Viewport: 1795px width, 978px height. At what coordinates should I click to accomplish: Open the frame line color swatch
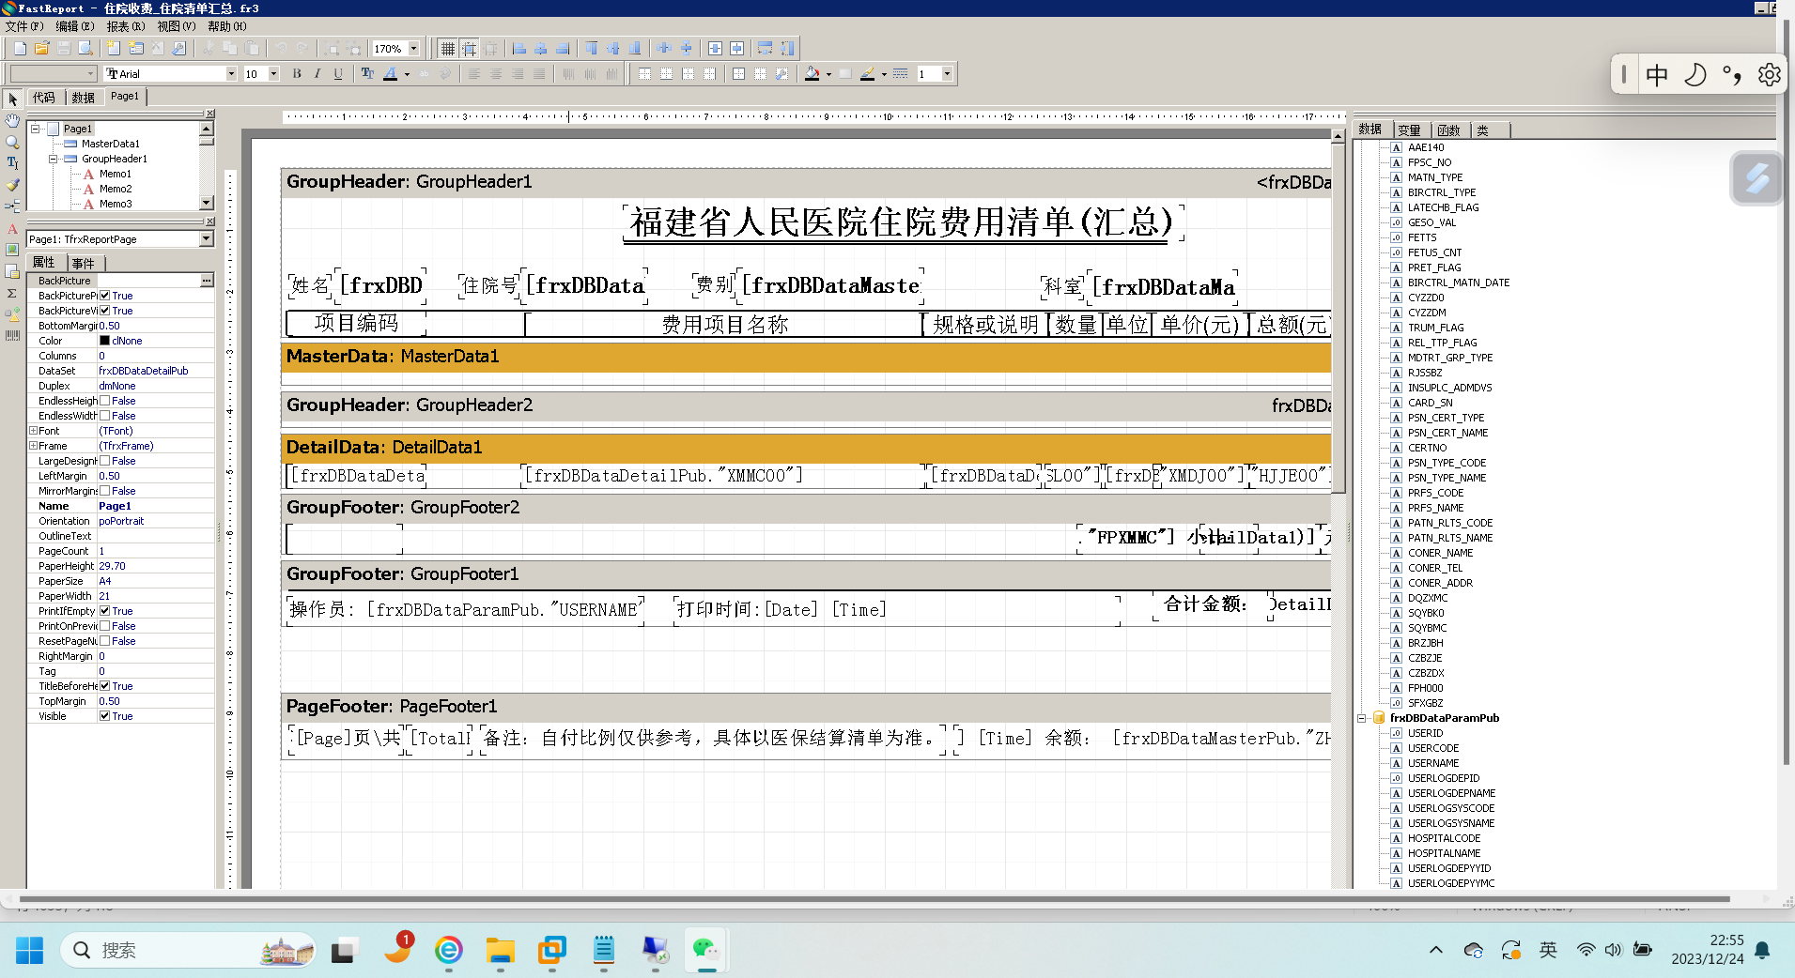(868, 73)
